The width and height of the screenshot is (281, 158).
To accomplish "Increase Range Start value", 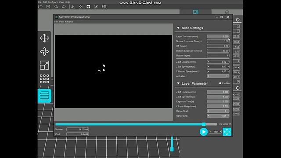I will pos(228,111).
